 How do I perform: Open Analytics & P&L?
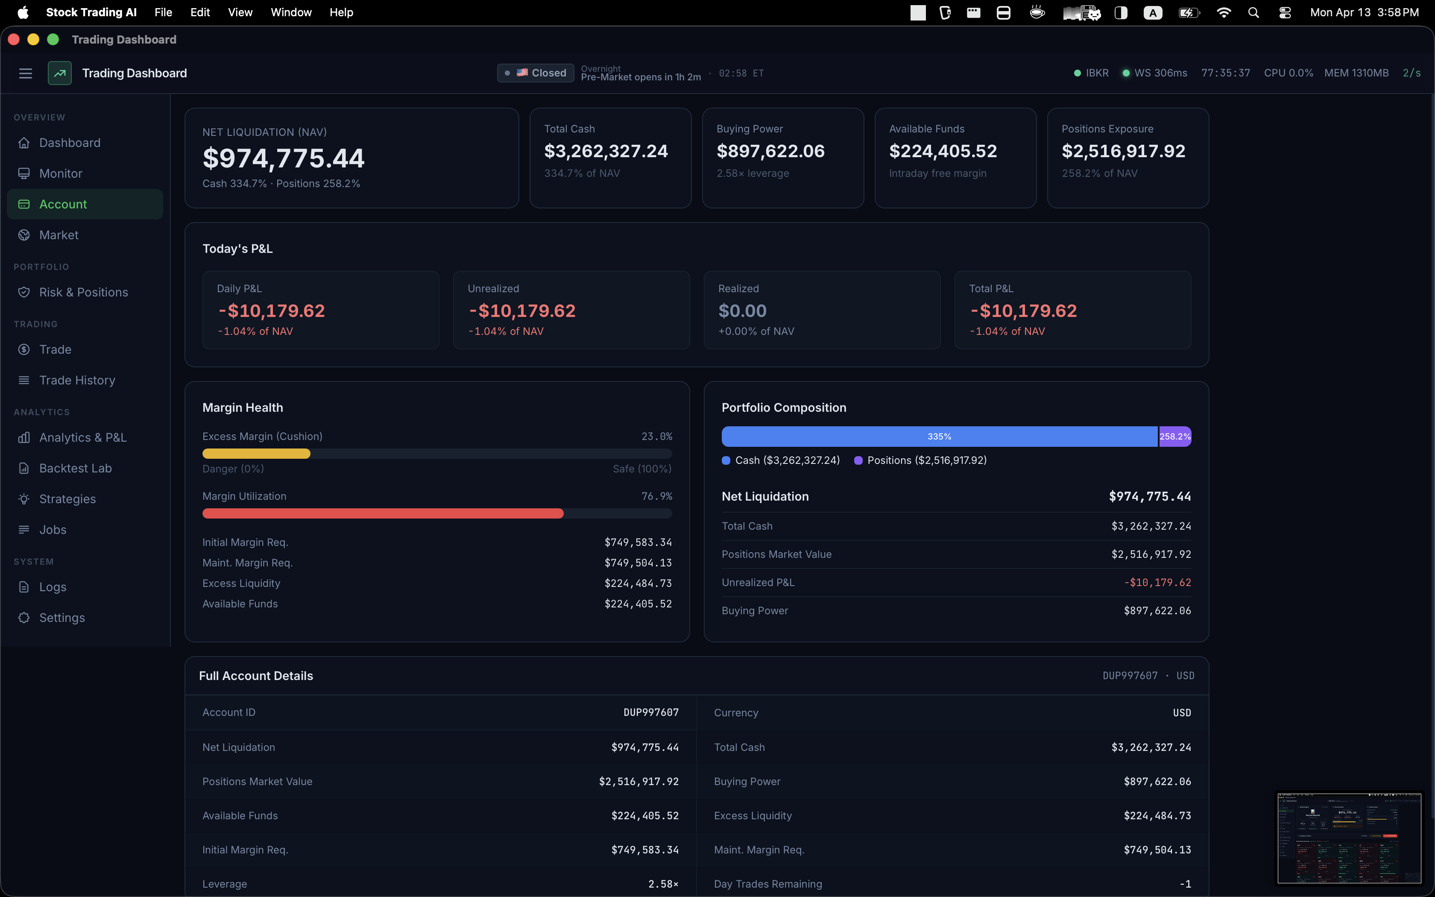82,437
